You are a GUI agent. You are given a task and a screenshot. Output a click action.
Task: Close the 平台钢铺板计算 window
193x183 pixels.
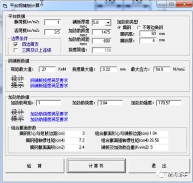pyautogui.click(x=184, y=4)
